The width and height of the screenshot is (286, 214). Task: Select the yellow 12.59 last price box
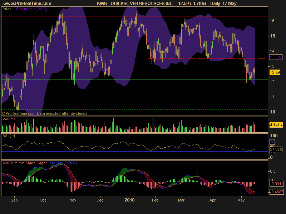click(275, 72)
